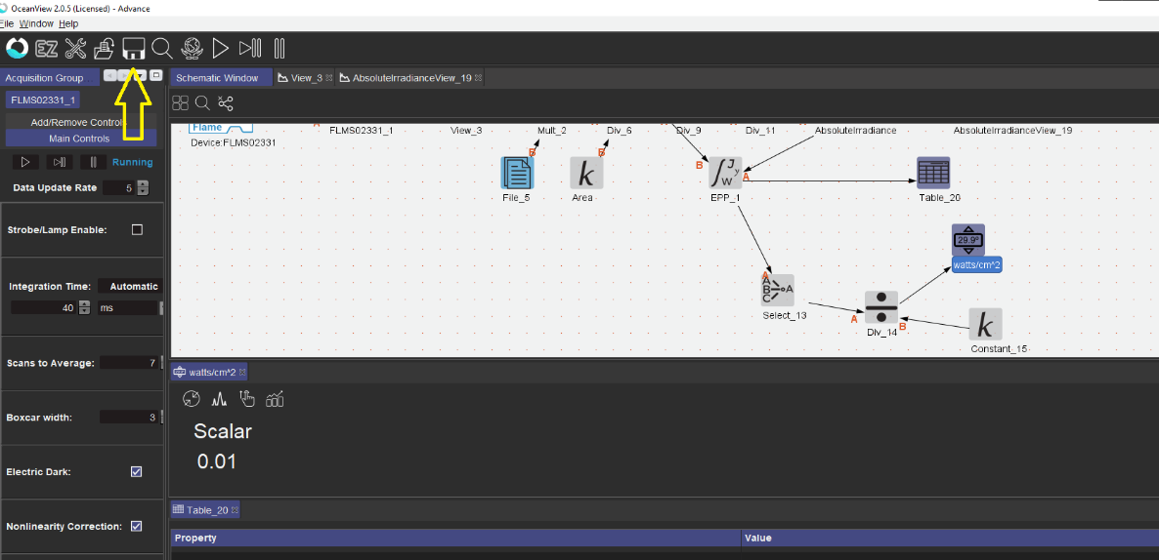Open the Window menu
The image size is (1159, 560).
click(x=37, y=23)
